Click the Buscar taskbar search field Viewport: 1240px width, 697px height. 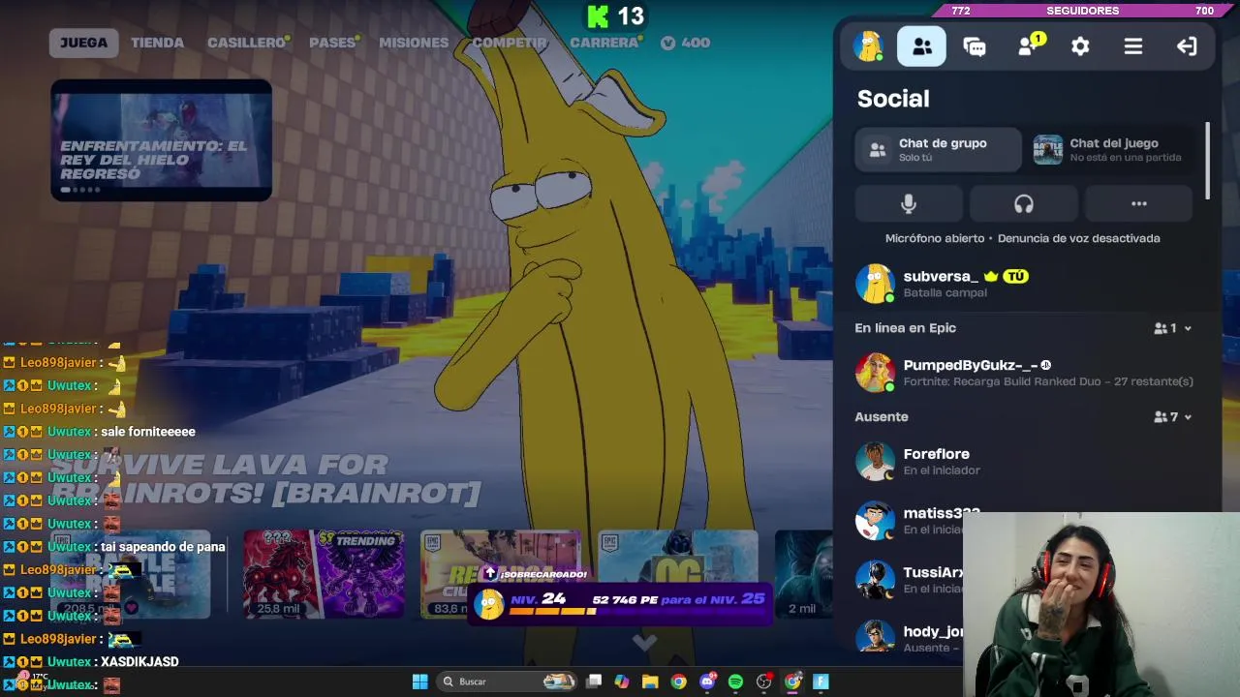pyautogui.click(x=508, y=682)
